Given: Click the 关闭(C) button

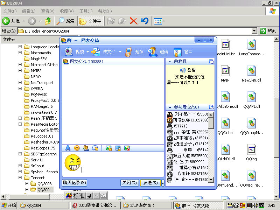Looking at the screenshot, I should (129, 183).
